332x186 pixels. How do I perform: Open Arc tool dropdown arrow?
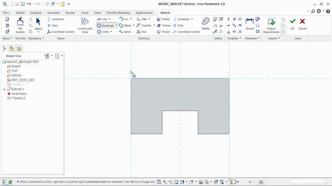pyautogui.click(x=131, y=19)
